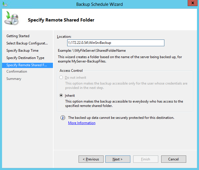Open the Select Backup Configuration step
The image size is (199, 170).
[27, 43]
